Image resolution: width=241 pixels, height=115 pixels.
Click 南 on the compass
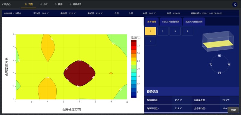point(229,64)
